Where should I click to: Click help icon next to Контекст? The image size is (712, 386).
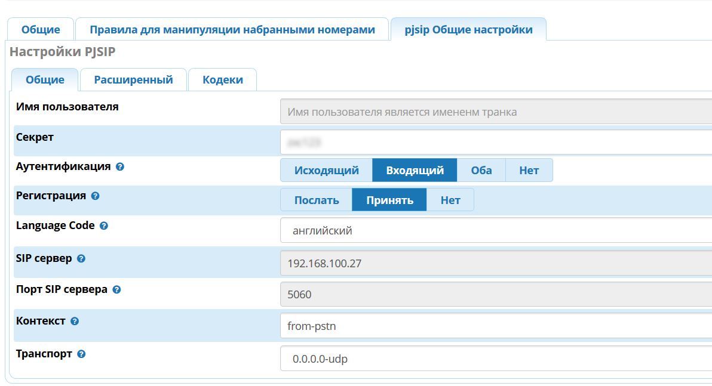pos(75,321)
